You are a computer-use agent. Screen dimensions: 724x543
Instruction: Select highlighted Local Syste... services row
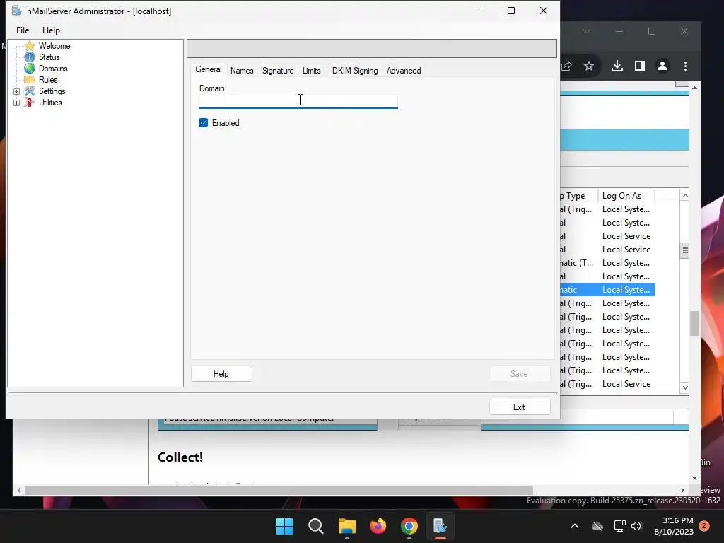pos(607,290)
